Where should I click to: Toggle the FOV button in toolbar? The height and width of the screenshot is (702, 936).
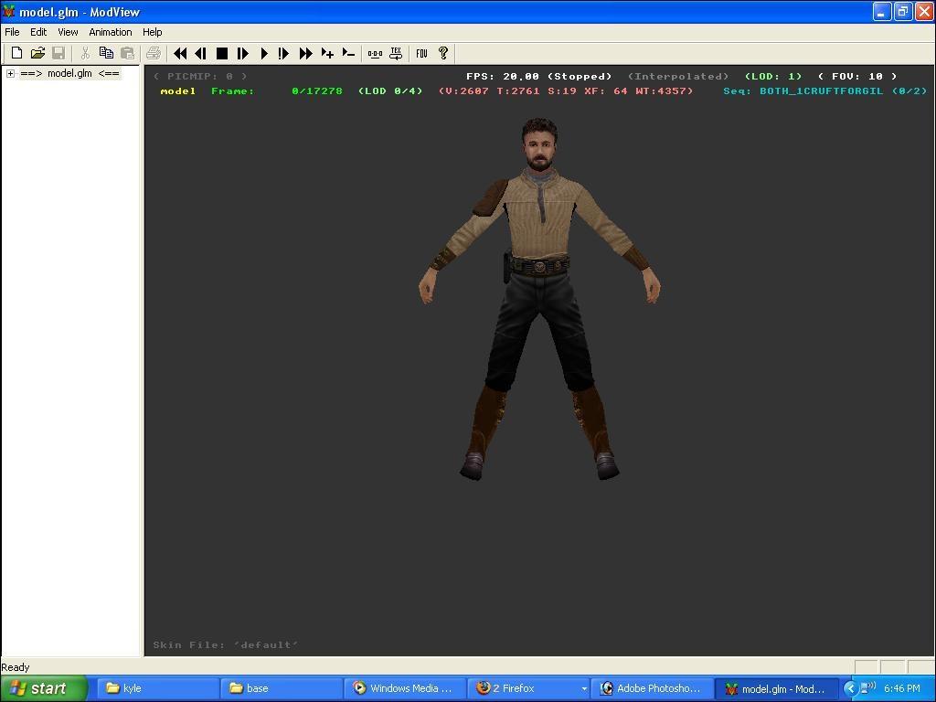click(421, 54)
